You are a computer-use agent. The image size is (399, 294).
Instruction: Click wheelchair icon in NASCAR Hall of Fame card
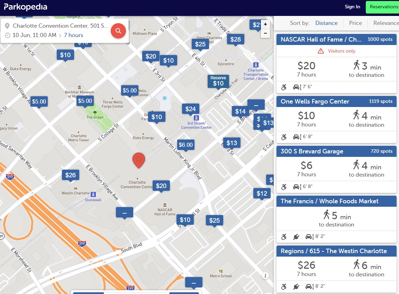click(x=284, y=87)
